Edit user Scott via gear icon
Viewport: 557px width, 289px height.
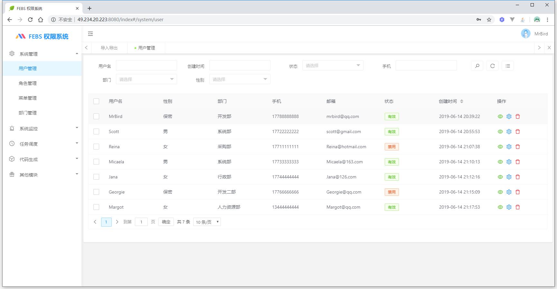(x=509, y=131)
